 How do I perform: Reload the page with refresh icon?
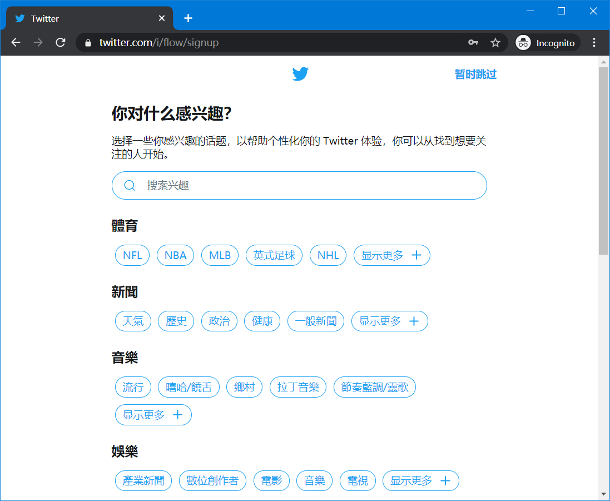(x=60, y=42)
